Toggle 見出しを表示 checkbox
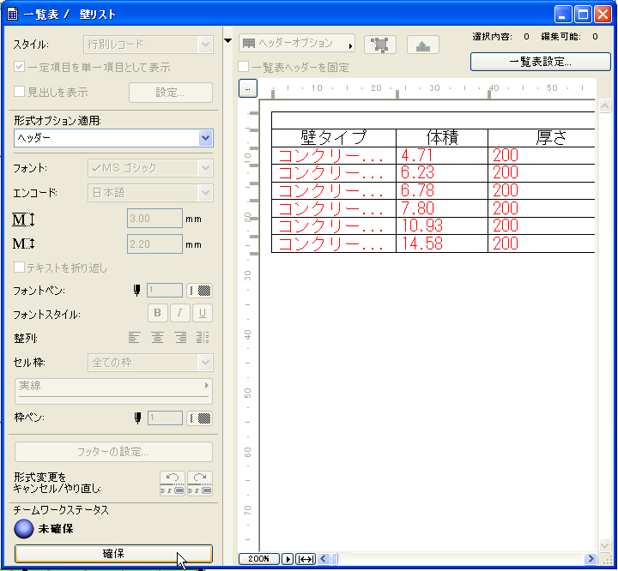This screenshot has height=571, width=618. 19,92
